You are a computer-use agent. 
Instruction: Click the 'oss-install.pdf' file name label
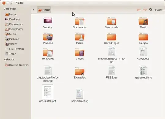coord(48,101)
